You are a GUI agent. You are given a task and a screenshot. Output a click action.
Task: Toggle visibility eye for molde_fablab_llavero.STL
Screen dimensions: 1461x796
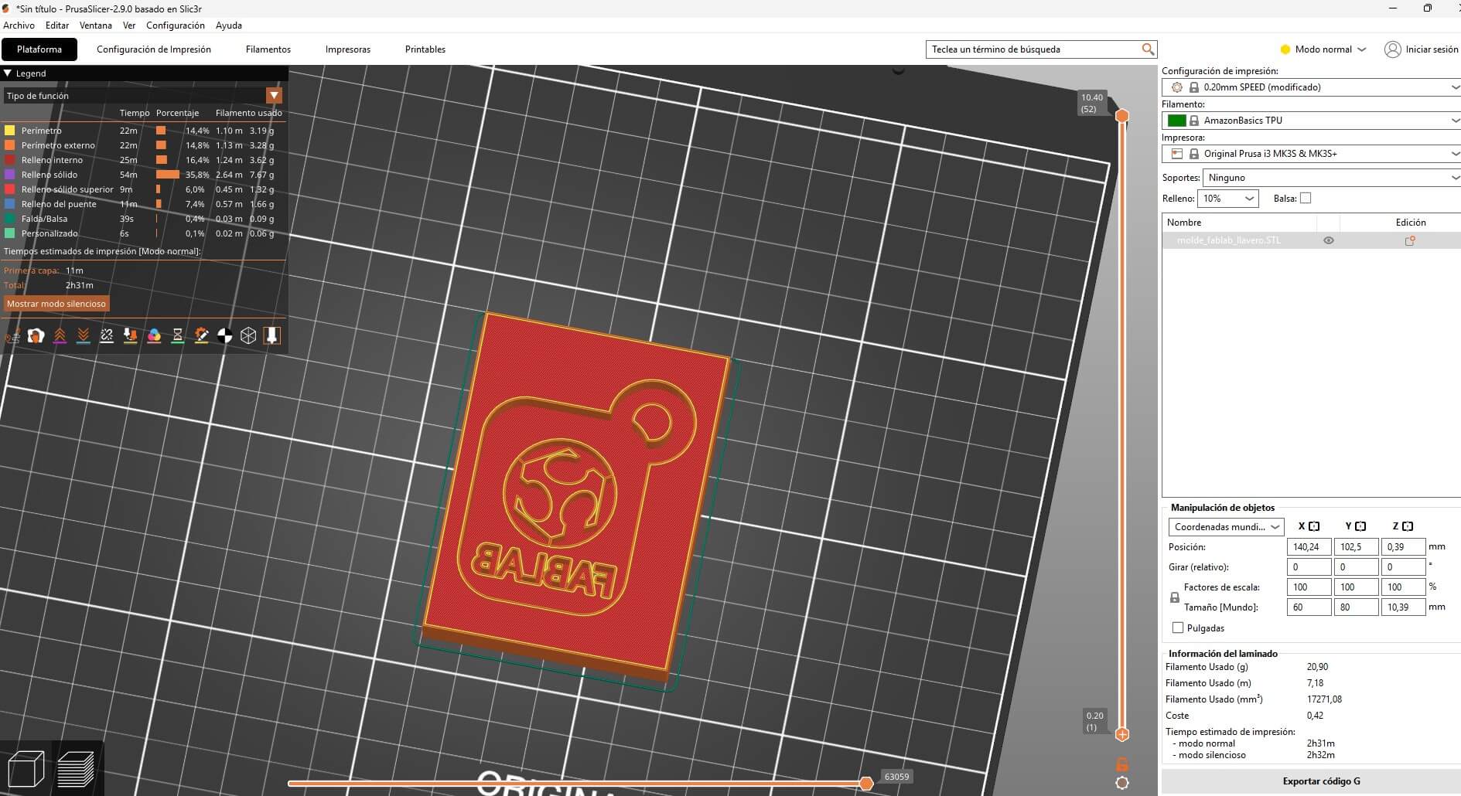[x=1329, y=240]
